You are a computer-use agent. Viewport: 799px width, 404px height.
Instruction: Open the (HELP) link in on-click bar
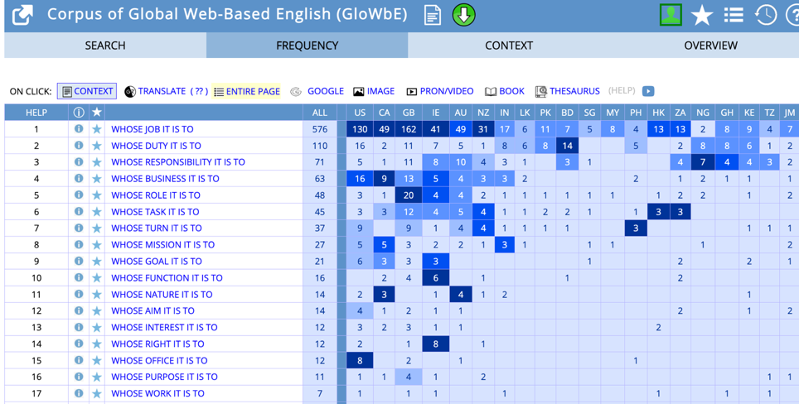pos(622,90)
